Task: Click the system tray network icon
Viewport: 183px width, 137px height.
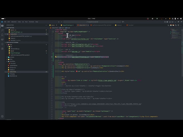Action: click(x=173, y=19)
